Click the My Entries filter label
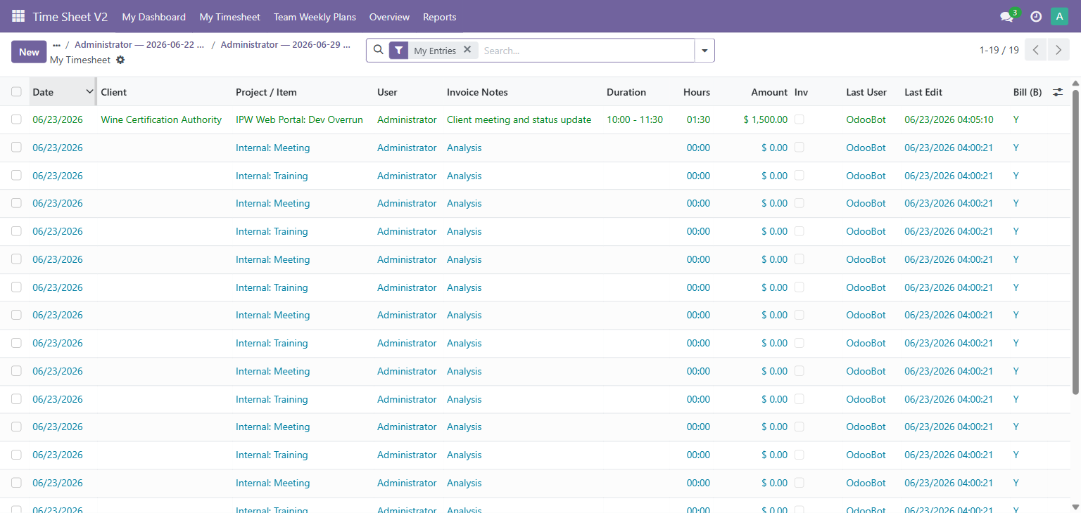1081x513 pixels. [435, 51]
